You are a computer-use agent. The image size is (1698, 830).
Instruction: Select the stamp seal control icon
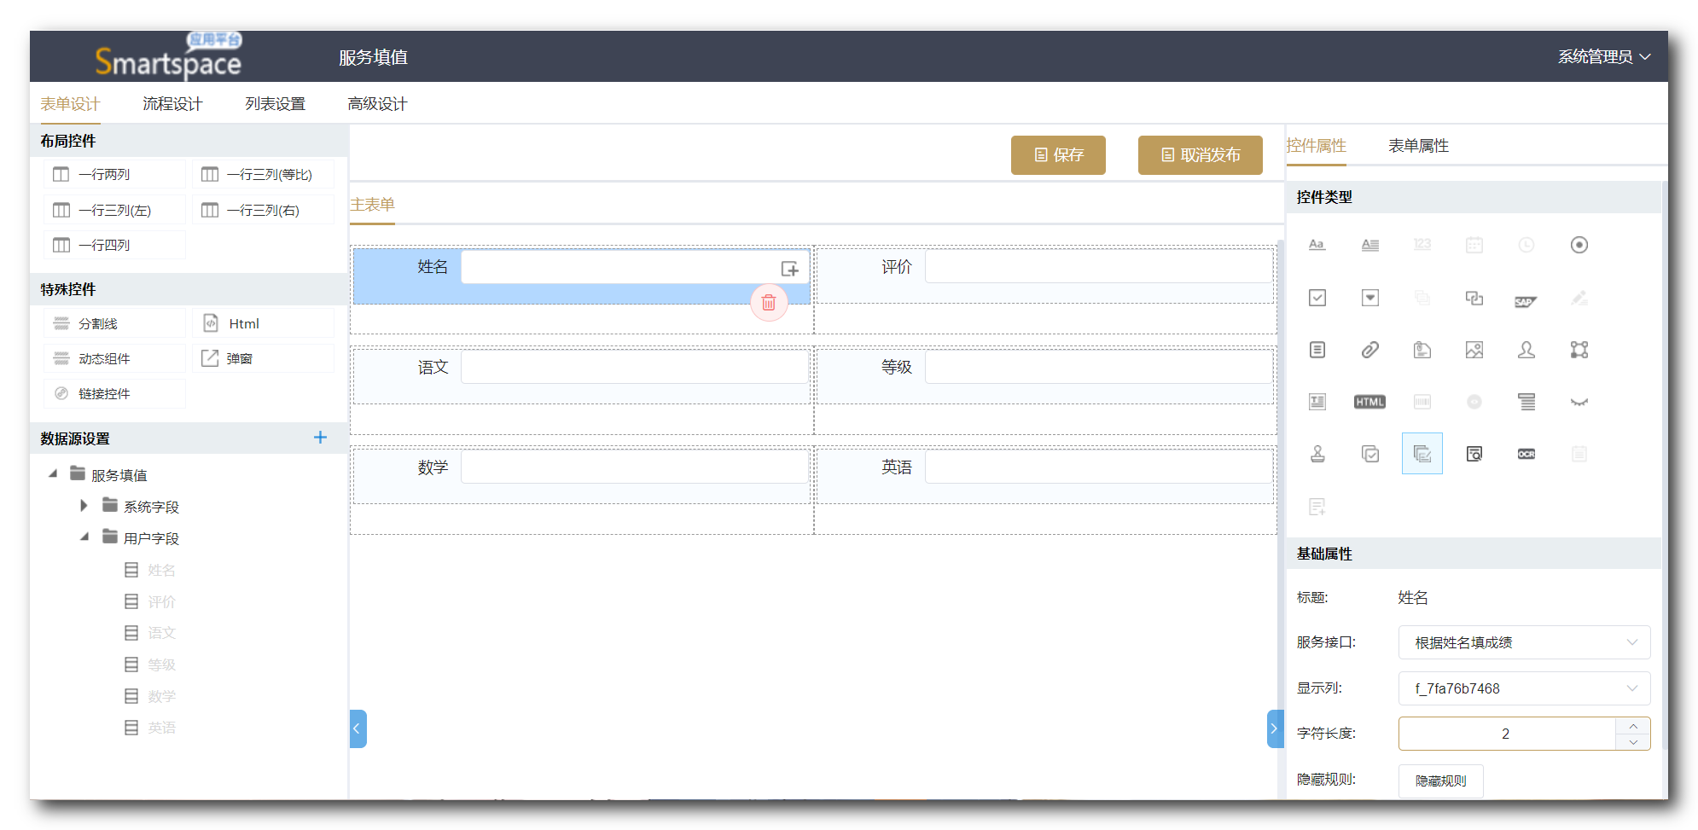coord(1317,454)
